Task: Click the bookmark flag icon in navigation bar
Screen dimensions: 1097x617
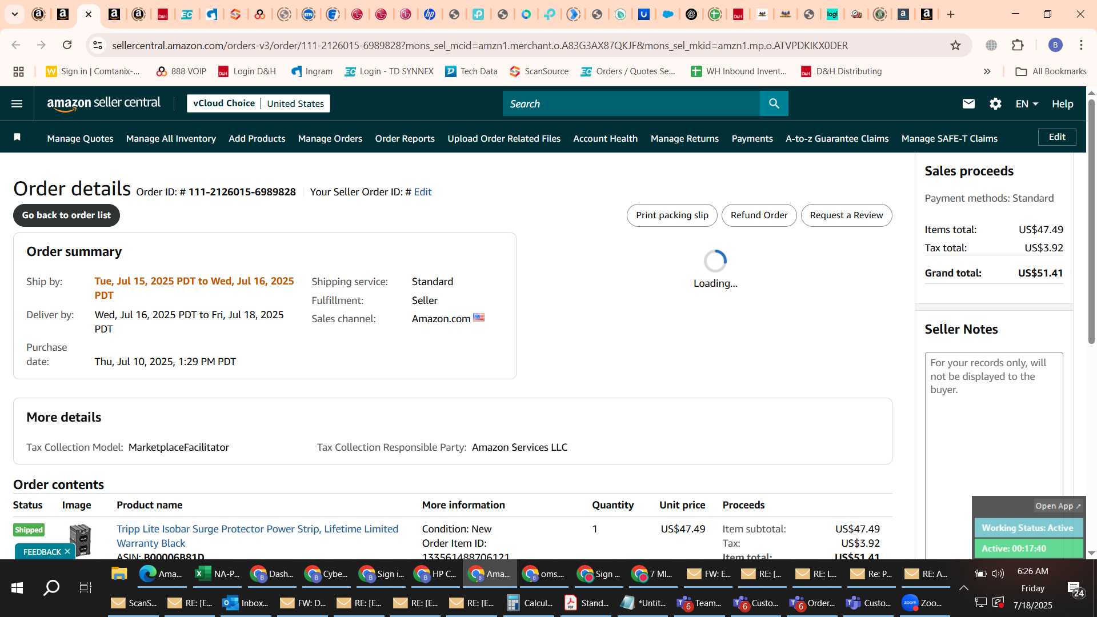Action: [x=17, y=137]
